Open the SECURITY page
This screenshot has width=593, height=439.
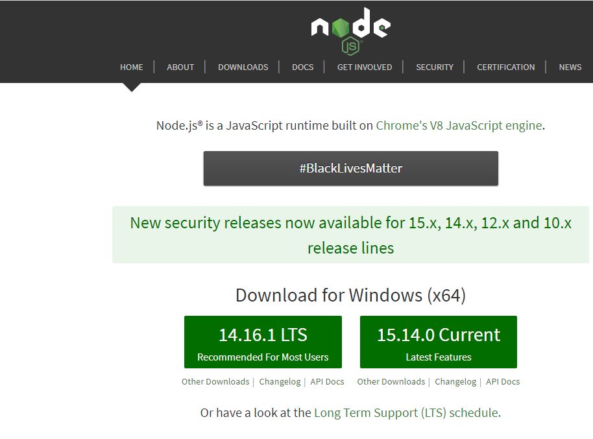(435, 67)
